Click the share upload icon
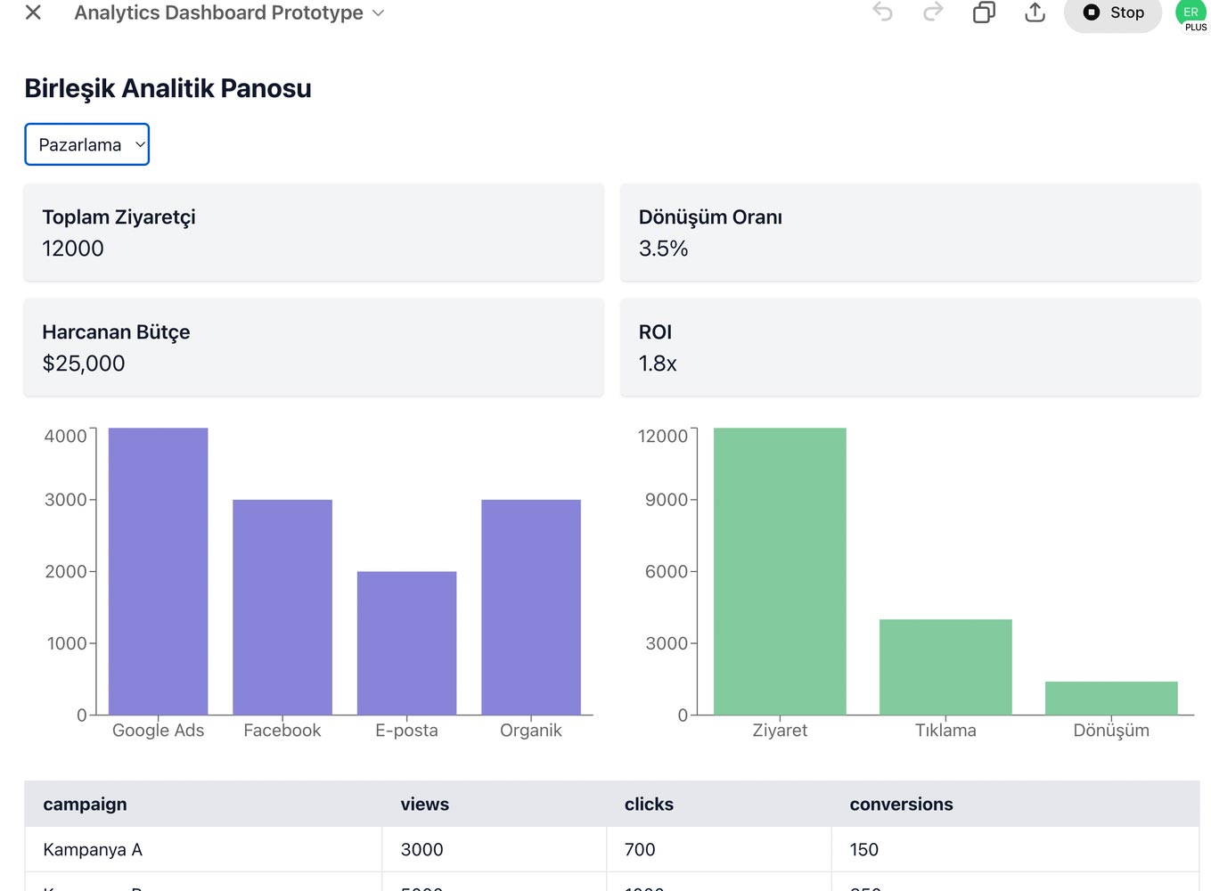The height and width of the screenshot is (891, 1211). point(1035,12)
